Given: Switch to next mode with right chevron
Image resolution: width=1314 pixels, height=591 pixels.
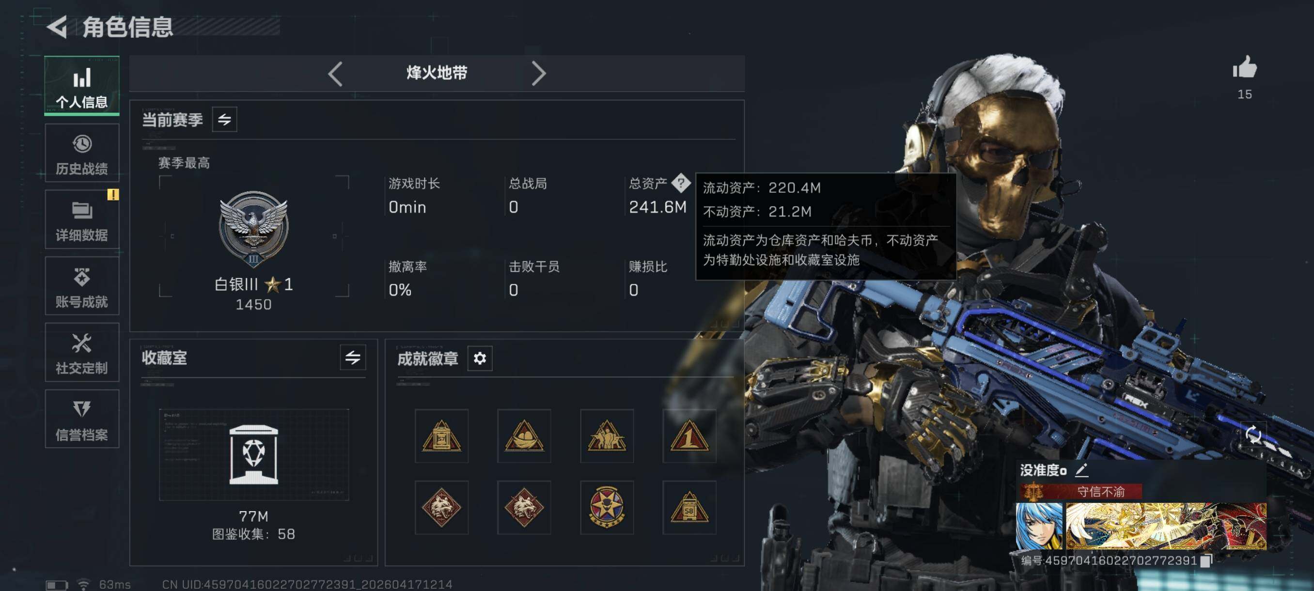Looking at the screenshot, I should 539,74.
